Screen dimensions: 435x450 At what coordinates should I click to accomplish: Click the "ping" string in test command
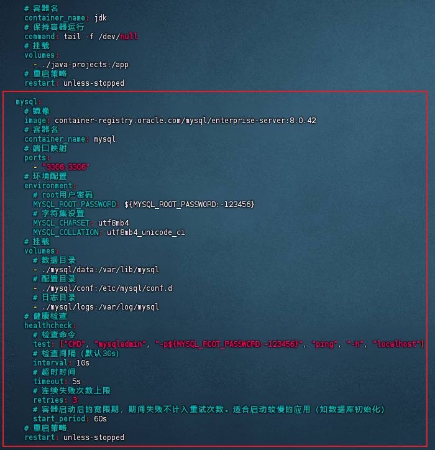[x=324, y=344]
